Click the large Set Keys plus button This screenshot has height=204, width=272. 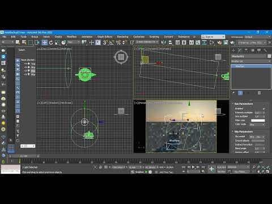[211, 169]
